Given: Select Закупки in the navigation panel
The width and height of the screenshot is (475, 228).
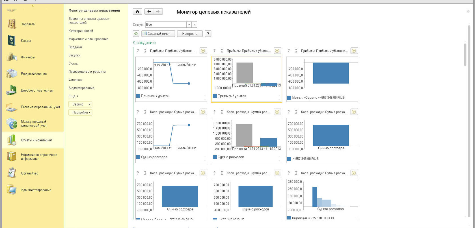Looking at the screenshot, I should 74,55.
